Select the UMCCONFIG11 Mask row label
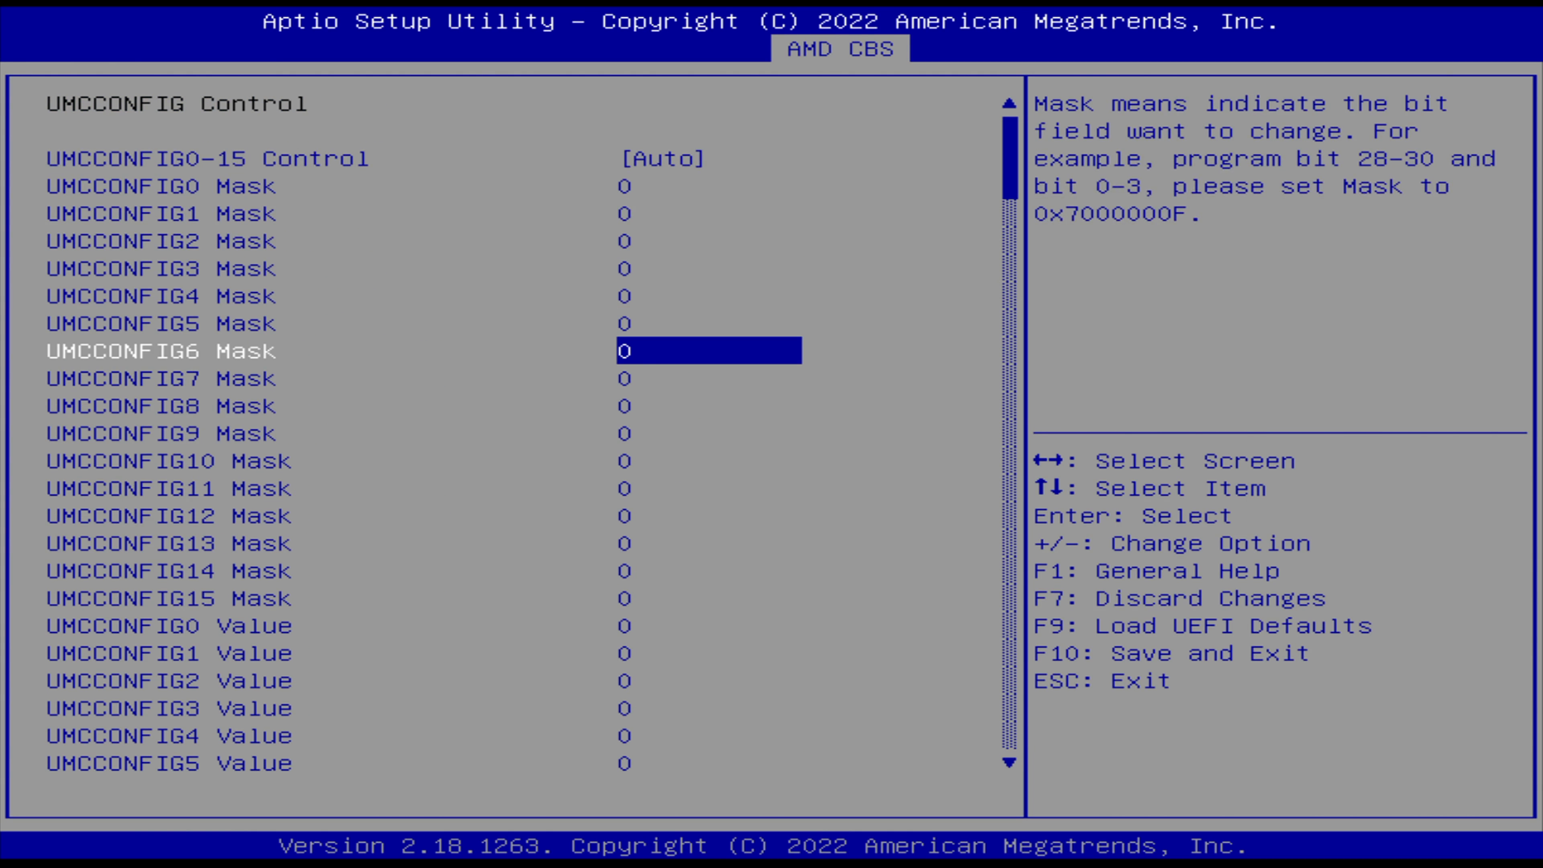The image size is (1543, 868). click(x=169, y=489)
